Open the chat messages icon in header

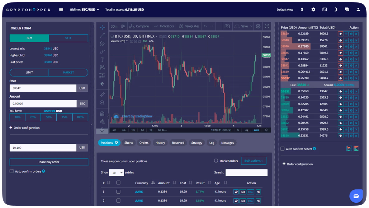point(347,10)
